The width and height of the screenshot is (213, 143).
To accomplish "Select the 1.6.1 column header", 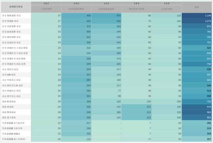I will (x=46, y=3).
